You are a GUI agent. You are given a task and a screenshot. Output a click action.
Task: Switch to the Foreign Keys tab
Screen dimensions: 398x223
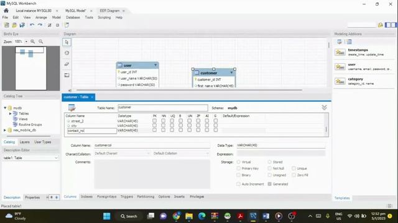[x=106, y=196]
